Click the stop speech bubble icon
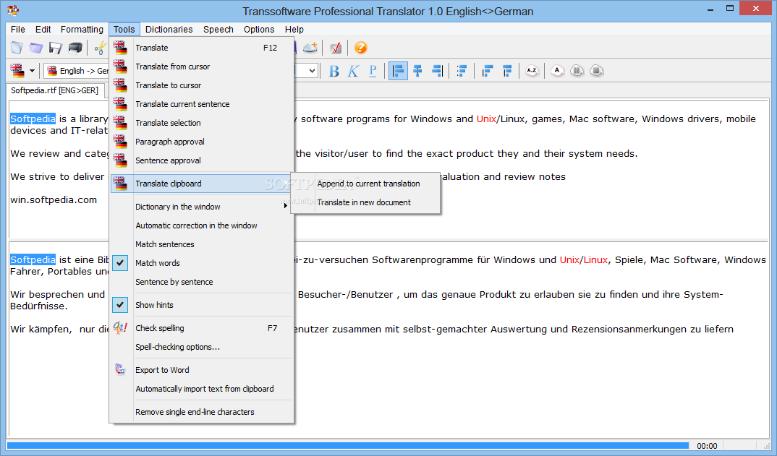Screen dimensions: 777x456 pos(597,71)
